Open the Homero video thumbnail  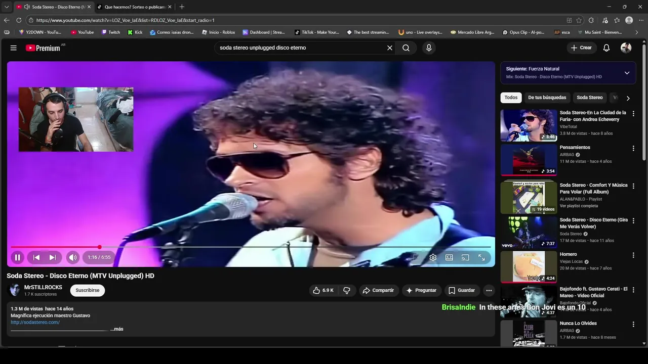point(529,267)
